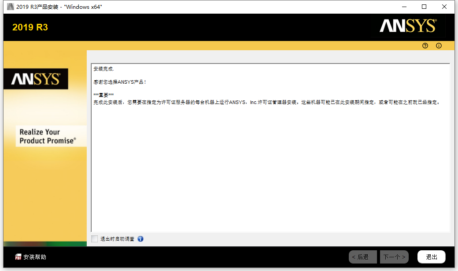Screen dimensions: 458x271
Task: Enable the 退出时启动调查 checkbox
Action: (94, 239)
